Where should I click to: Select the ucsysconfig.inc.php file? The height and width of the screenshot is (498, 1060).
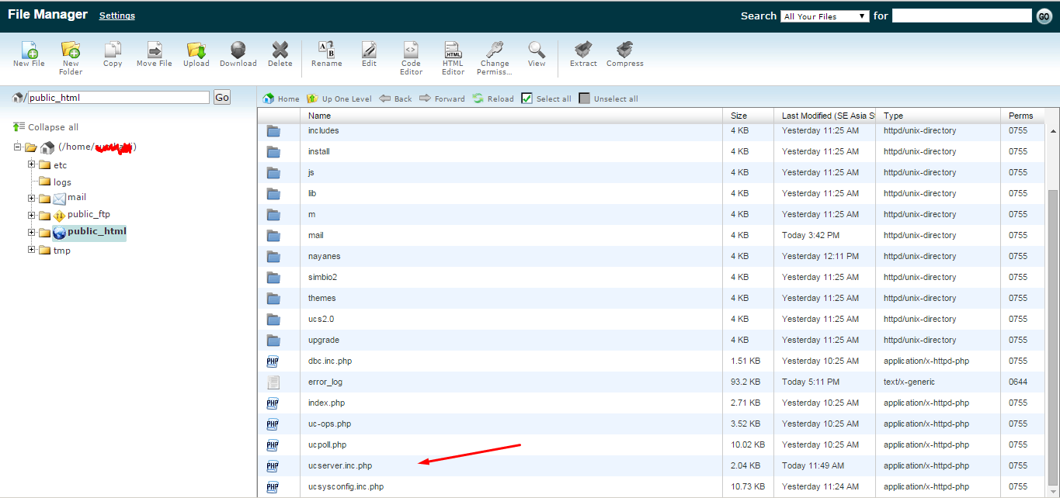click(652, 486)
